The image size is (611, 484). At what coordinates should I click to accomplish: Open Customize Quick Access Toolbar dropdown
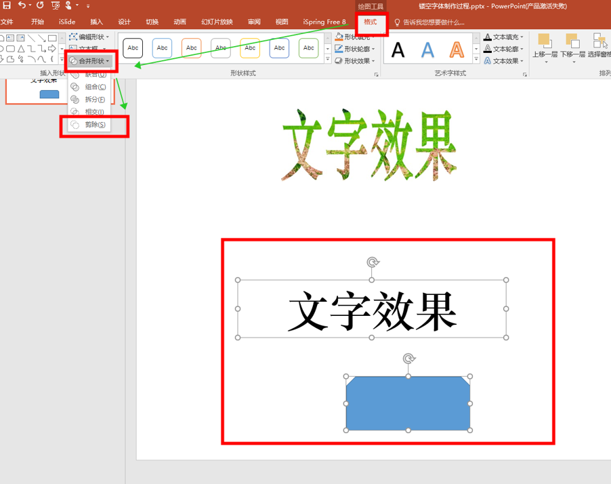(x=88, y=6)
